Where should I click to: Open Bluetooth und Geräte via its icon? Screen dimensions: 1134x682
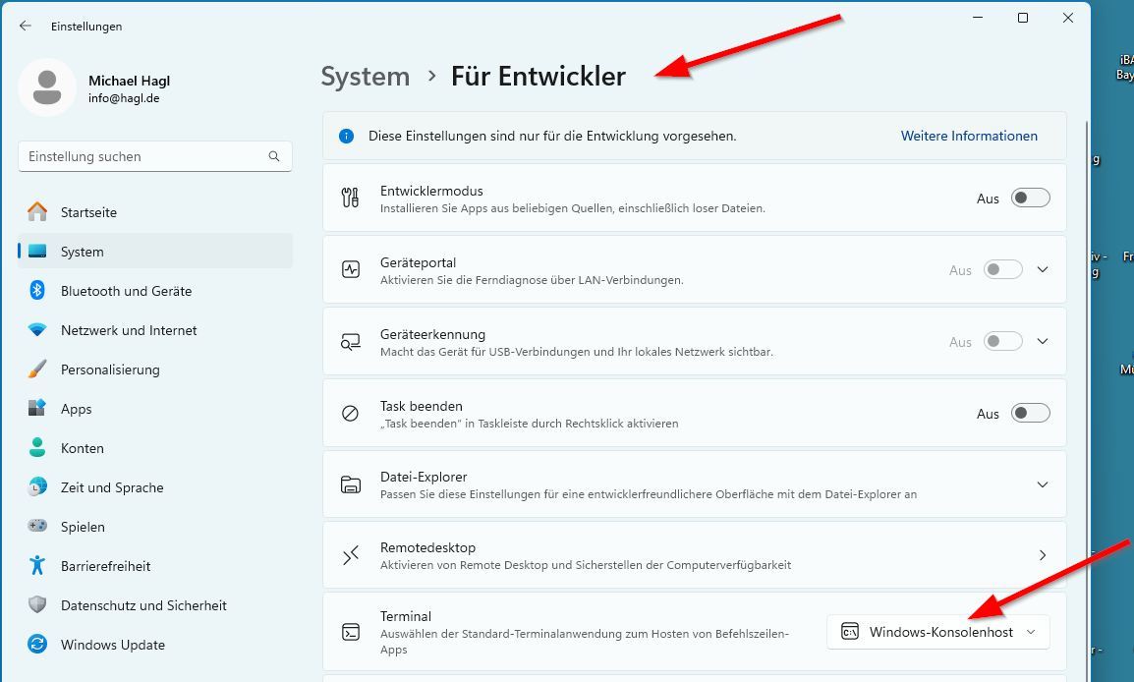click(37, 291)
